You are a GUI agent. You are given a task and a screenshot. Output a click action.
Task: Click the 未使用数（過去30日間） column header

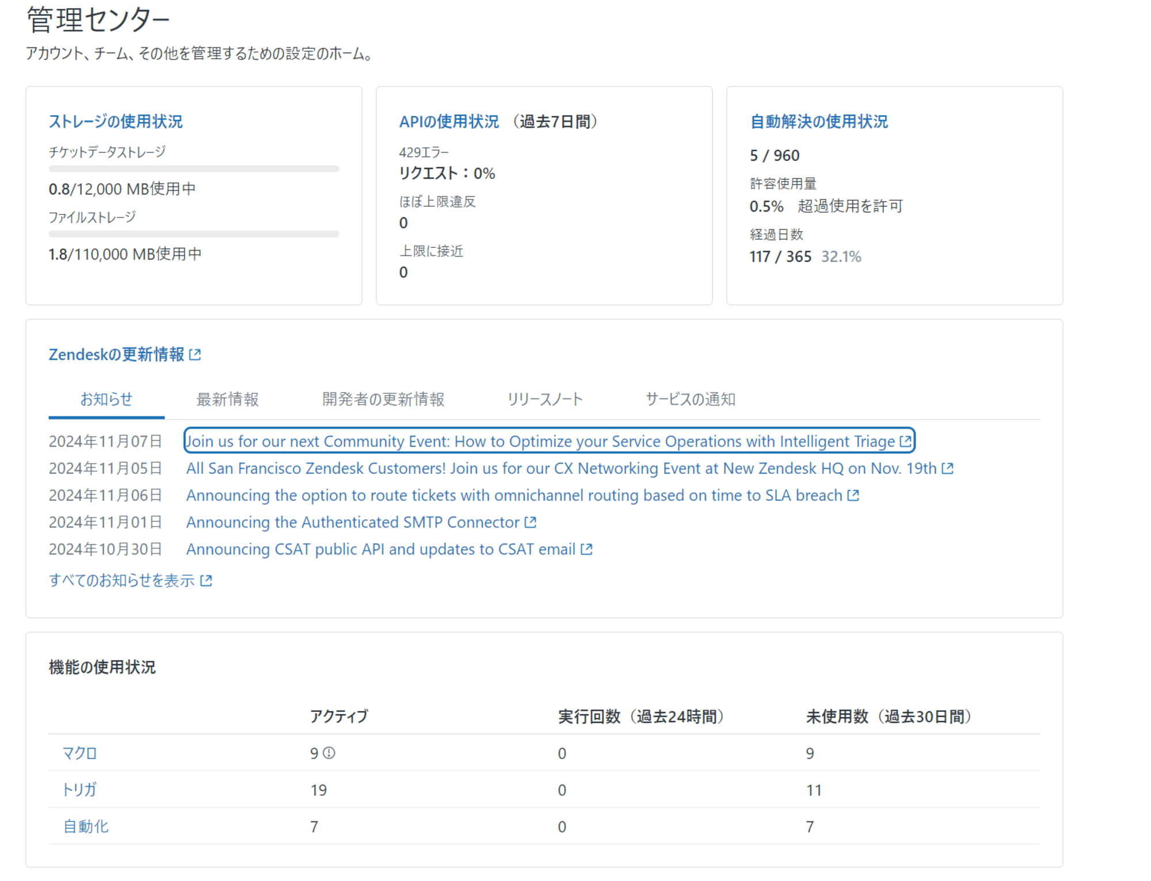pos(889,717)
